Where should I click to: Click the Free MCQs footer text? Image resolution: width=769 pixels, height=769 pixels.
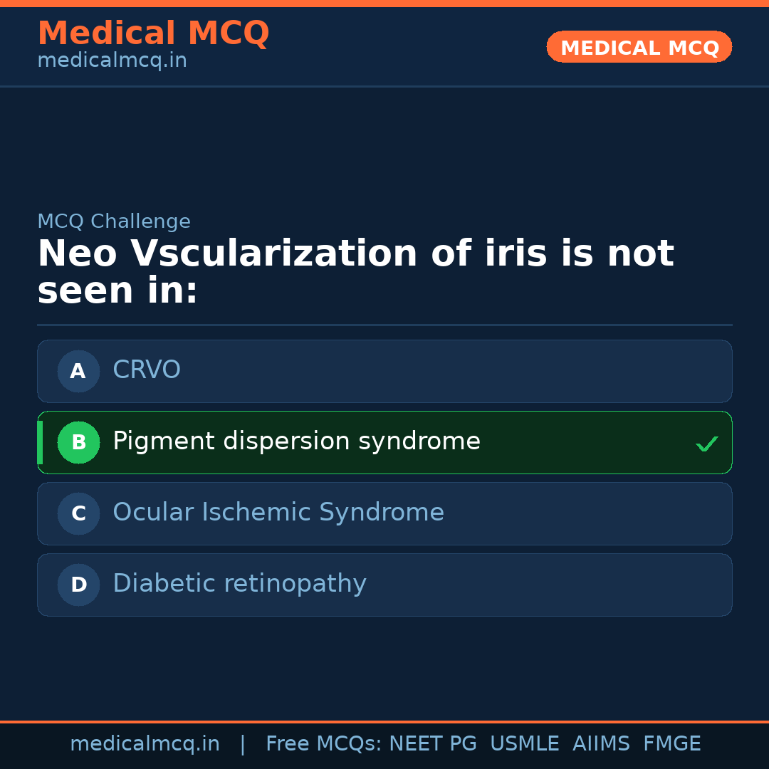click(x=323, y=744)
